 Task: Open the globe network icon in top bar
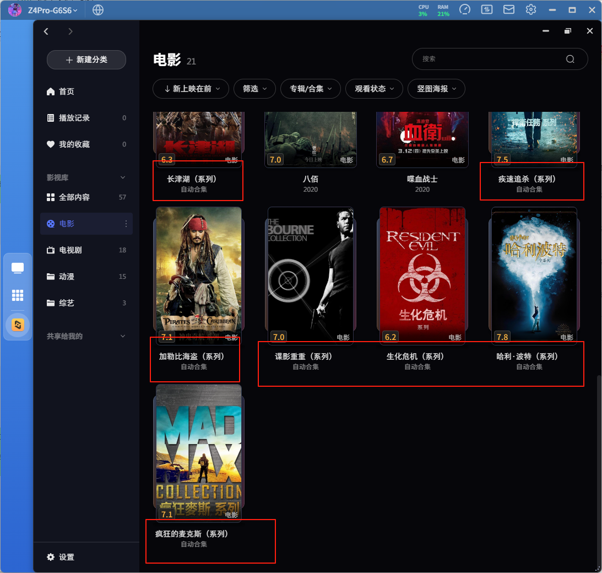[98, 10]
